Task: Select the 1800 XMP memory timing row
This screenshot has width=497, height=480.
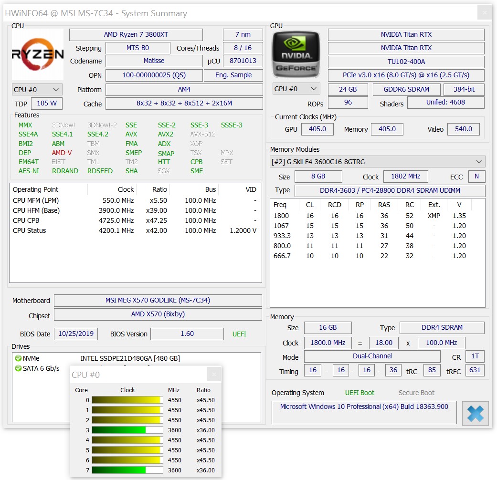Action: coord(377,216)
